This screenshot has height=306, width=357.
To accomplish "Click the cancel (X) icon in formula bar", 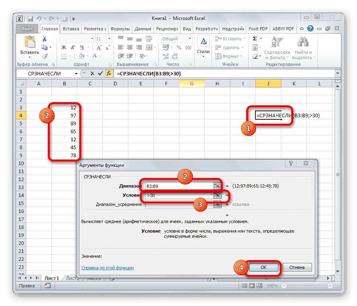I will coord(92,73).
